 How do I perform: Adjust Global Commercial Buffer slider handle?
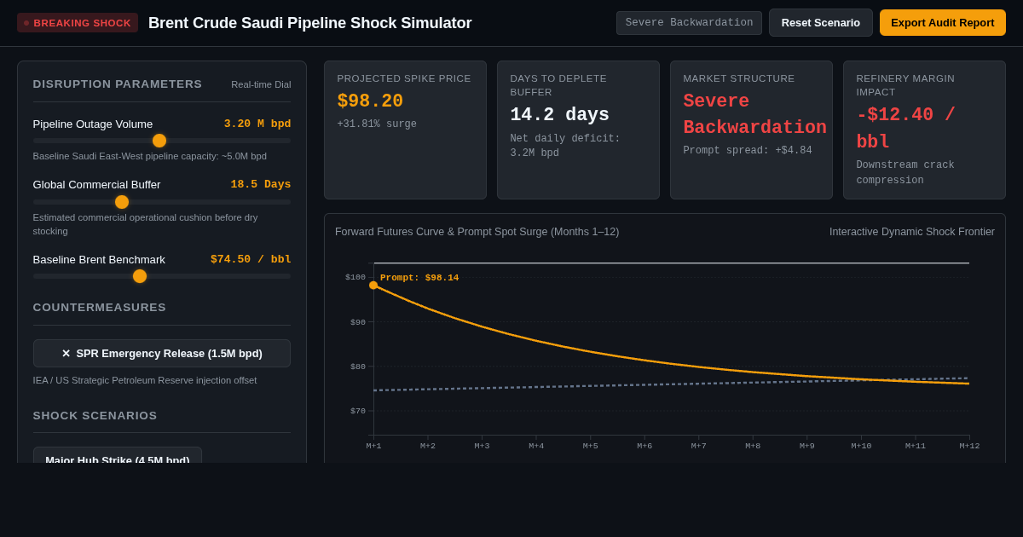pyautogui.click(x=122, y=202)
